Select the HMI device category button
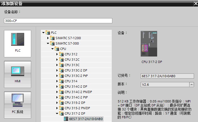Screen dimensions: 198x122 (18, 74)
